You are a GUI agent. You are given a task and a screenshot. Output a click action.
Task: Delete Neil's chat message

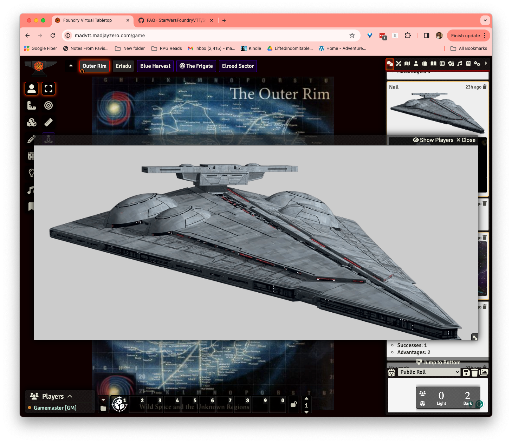(485, 87)
